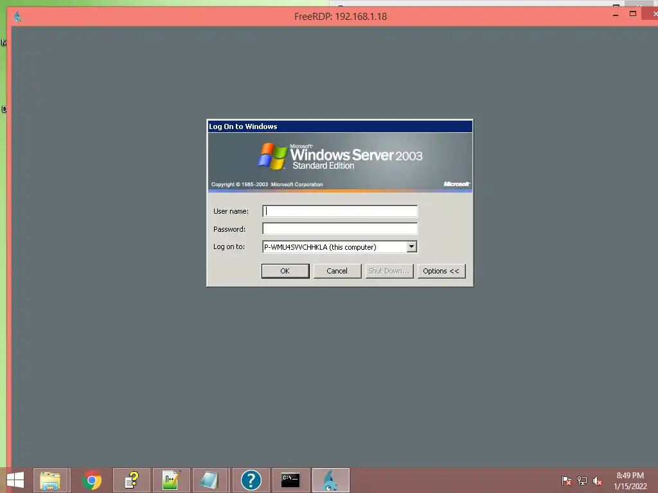This screenshot has width=658, height=493.
Task: Click the muted volume tray icon
Action: (x=597, y=481)
